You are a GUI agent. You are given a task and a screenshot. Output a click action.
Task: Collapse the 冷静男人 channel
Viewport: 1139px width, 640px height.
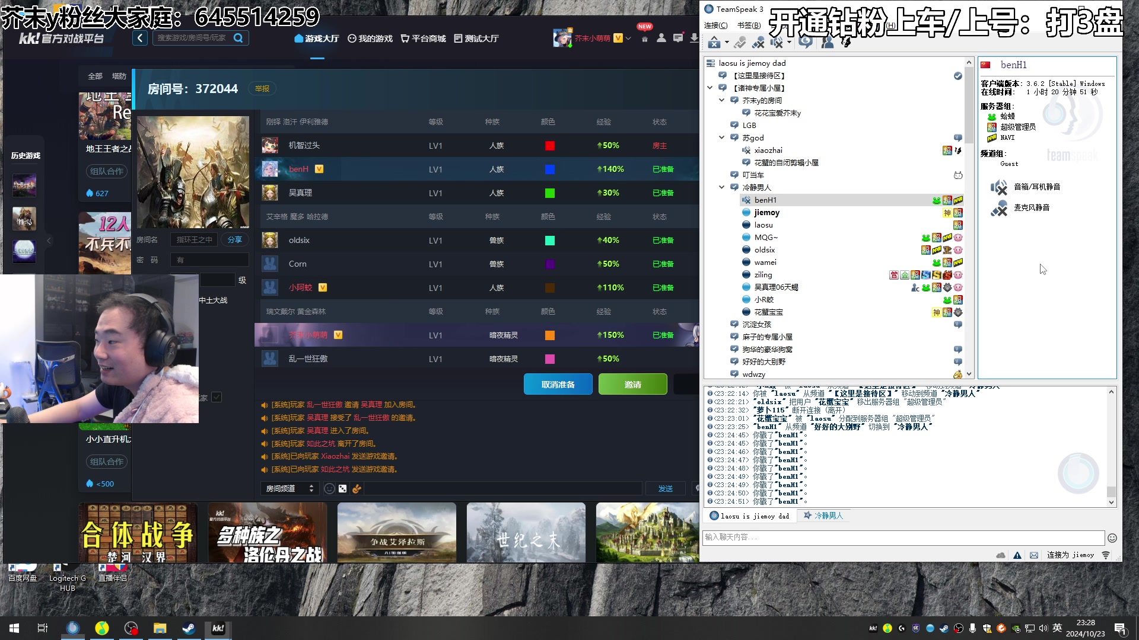(722, 187)
